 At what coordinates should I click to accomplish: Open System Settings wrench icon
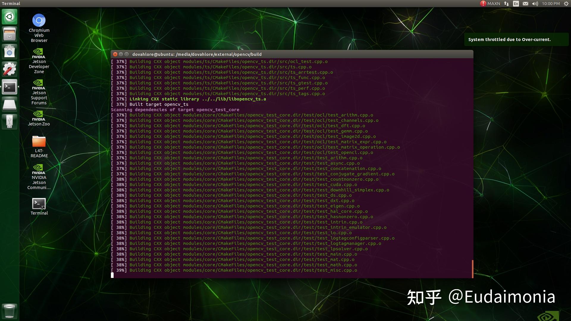[10, 69]
